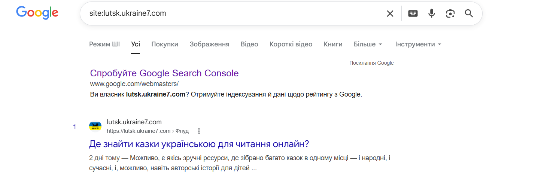Viewport: 544px width, 180px height.
Task: Click the lutsk.ukraine7.com › Флуд breadcrumb URL
Action: pos(148,131)
